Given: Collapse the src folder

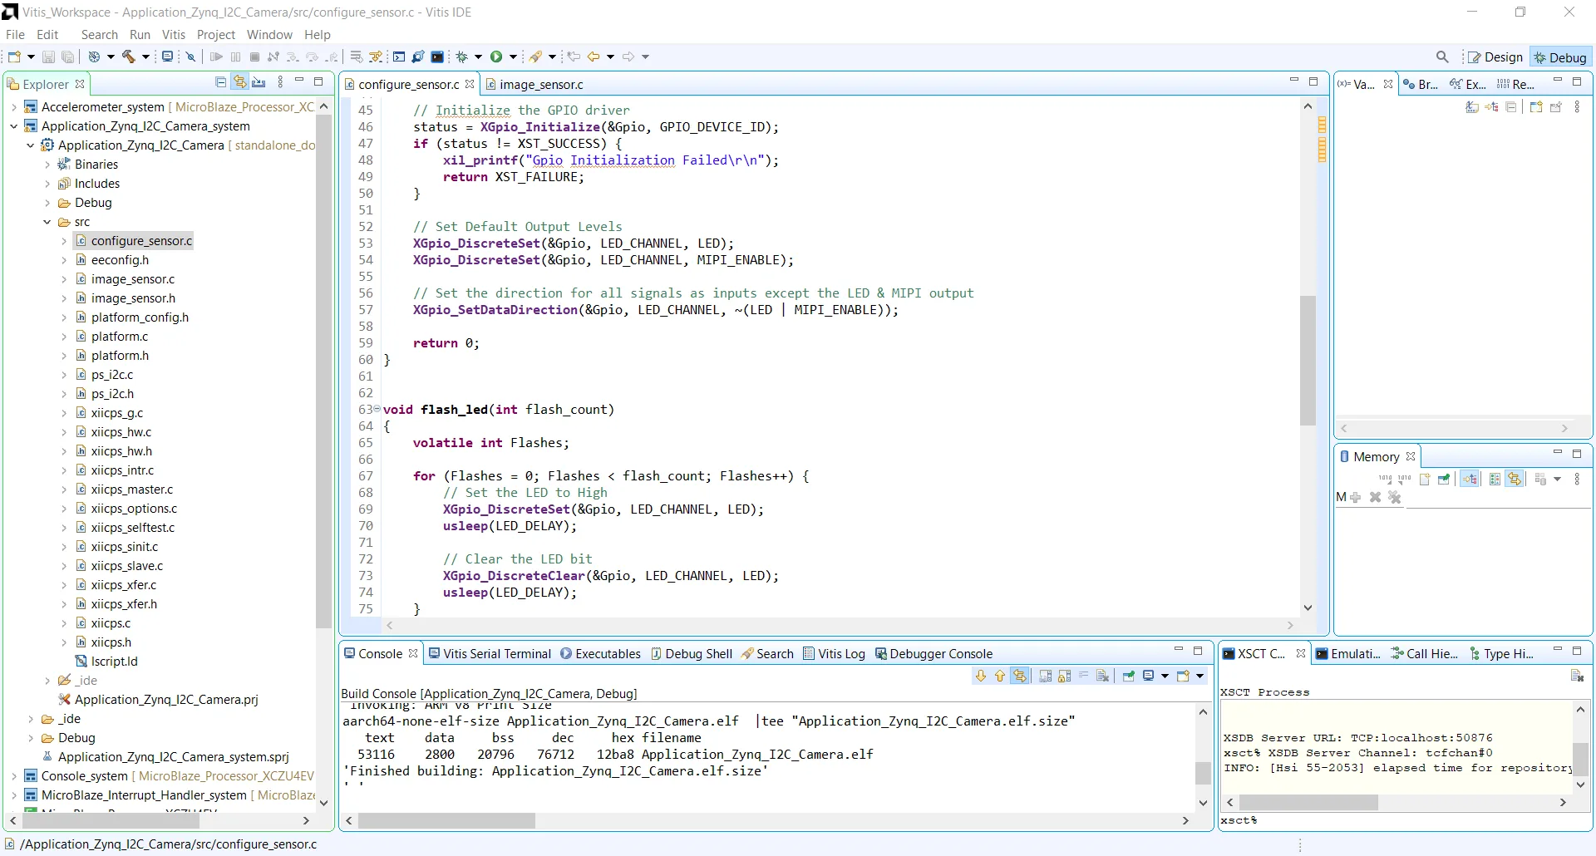Looking at the screenshot, I should click(x=47, y=222).
